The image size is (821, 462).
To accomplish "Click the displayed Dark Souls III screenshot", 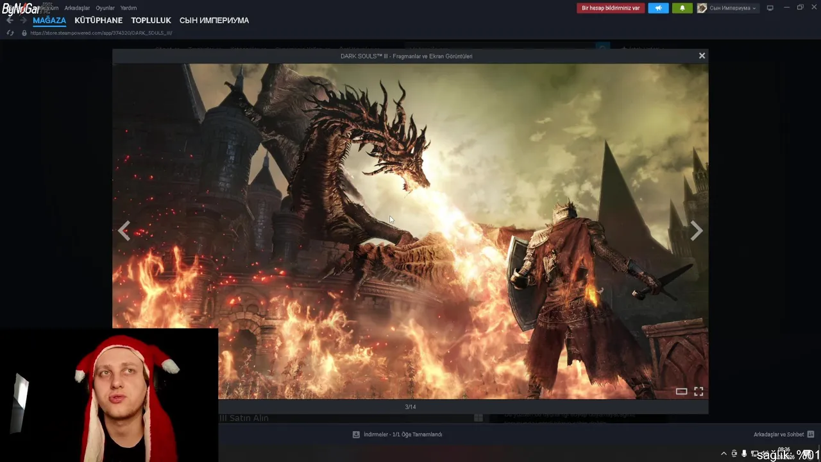I will pyautogui.click(x=410, y=231).
